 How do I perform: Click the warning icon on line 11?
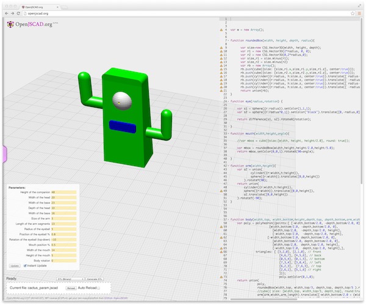click(221, 55)
